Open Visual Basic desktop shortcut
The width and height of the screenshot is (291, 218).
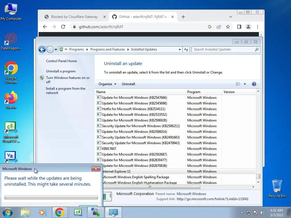pos(11,157)
